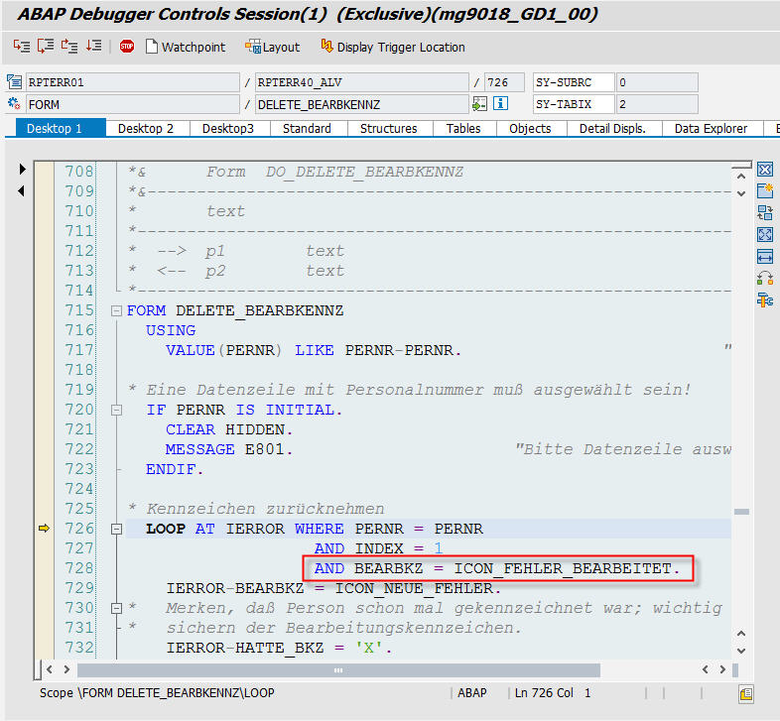
Task: Collapse the FORM DELETE_BEARBKENNZ code block
Action: [118, 310]
